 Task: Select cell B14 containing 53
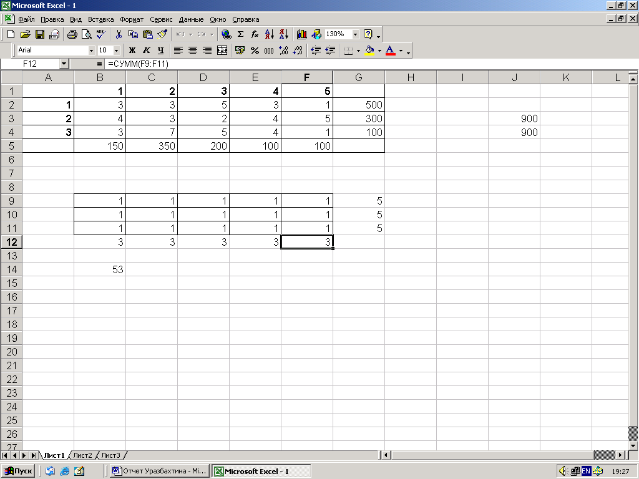(100, 269)
